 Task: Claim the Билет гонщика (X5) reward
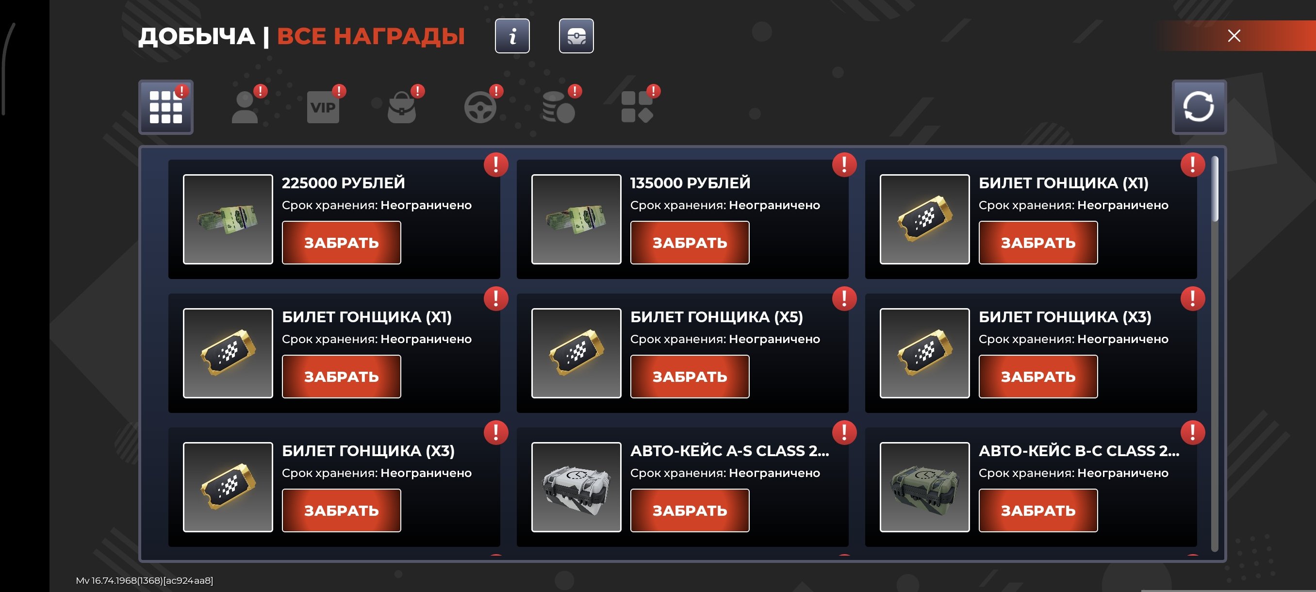pos(690,377)
